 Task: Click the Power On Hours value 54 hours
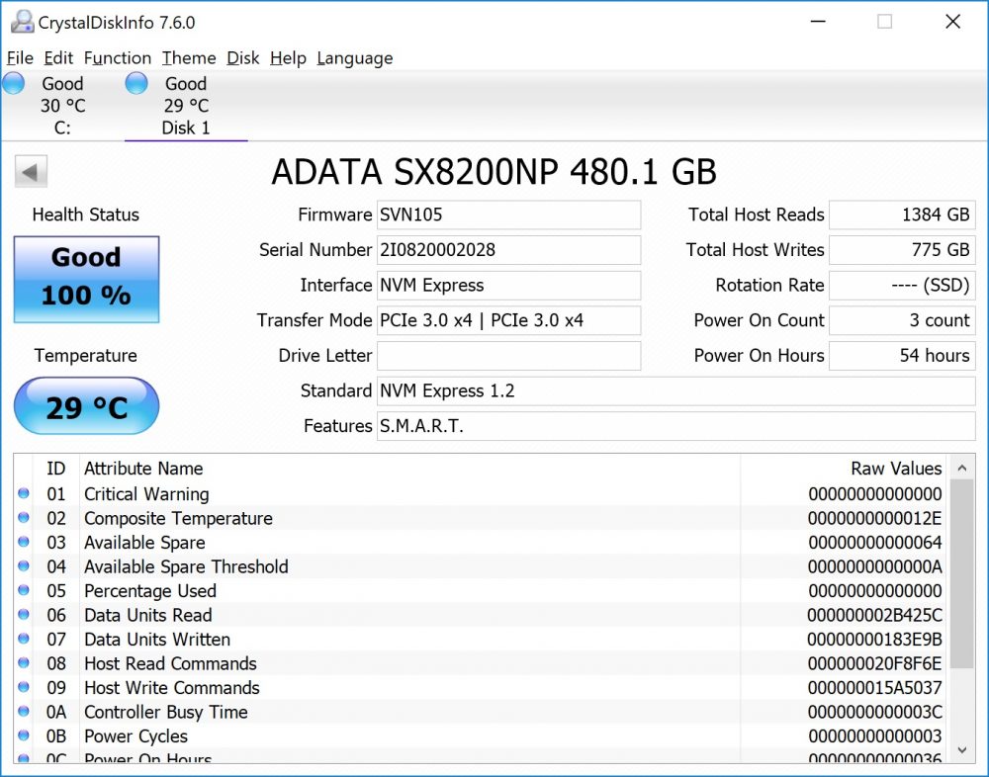902,356
